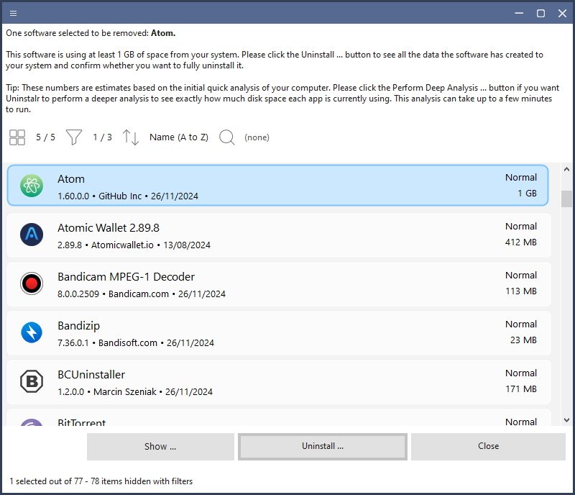Click the 171 MB size value
Image resolution: width=575 pixels, height=495 pixels.
pos(520,389)
